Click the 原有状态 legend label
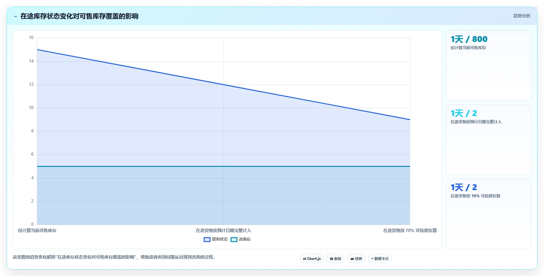This screenshot has height=276, width=544. [220, 239]
